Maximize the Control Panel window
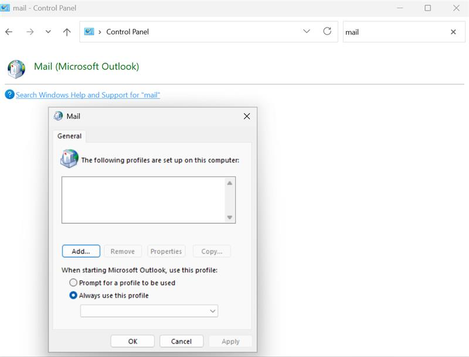Image resolution: width=469 pixels, height=357 pixels. click(x=428, y=8)
